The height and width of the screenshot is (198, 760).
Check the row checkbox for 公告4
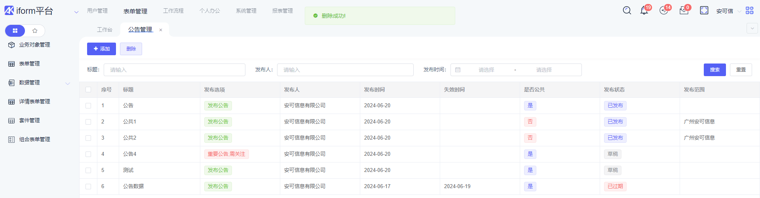88,154
